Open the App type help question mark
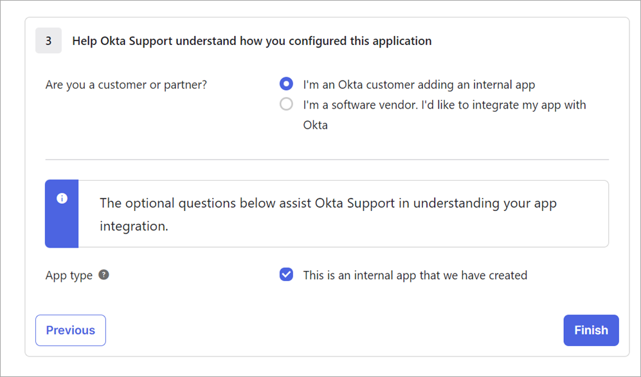Viewport: 641px width, 377px height. [104, 275]
